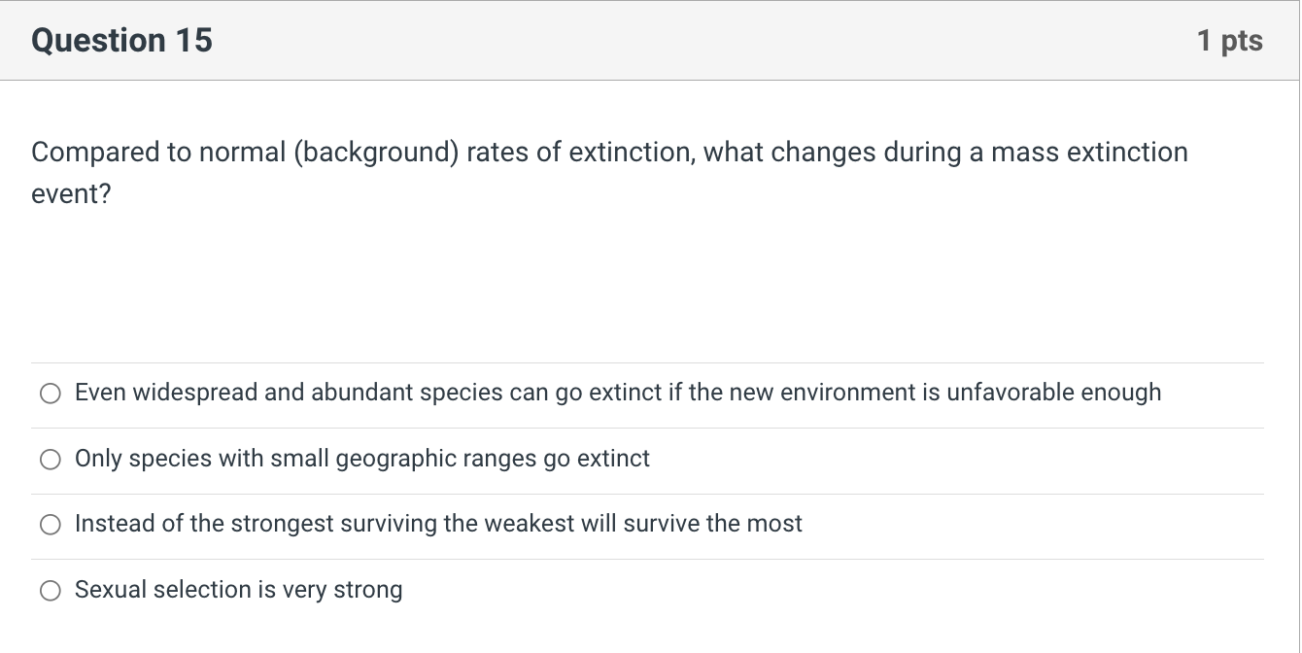Click the Question 15 heading
This screenshot has height=653, width=1302.
[120, 40]
